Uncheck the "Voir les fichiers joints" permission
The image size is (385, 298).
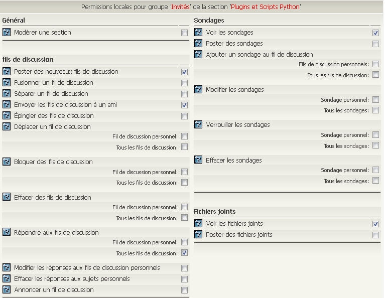[x=375, y=224]
